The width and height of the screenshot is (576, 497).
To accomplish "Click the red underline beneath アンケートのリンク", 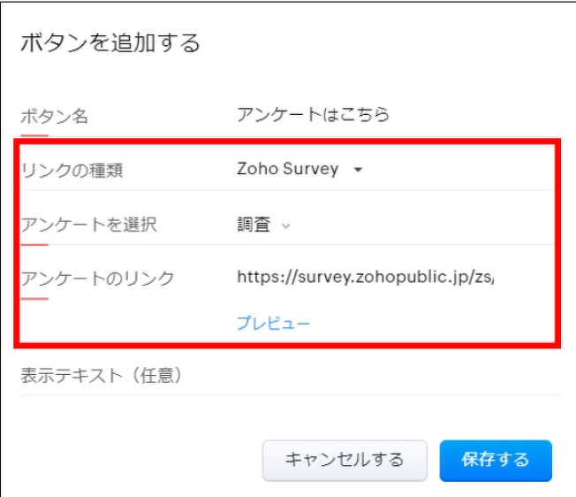I will [x=34, y=298].
